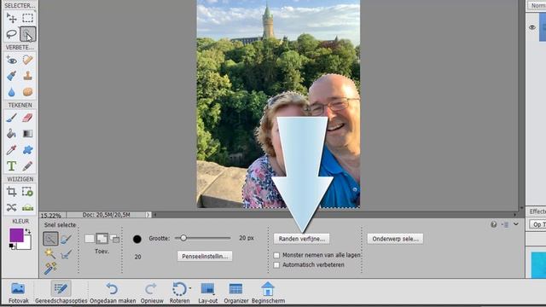Set selection mode to Subtract from selection
The image size is (546, 307).
tap(114, 239)
